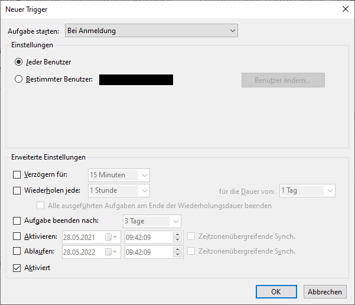The image size is (355, 305).
Task: Select the Jeder Benutzer radio option
Action: [19, 62]
